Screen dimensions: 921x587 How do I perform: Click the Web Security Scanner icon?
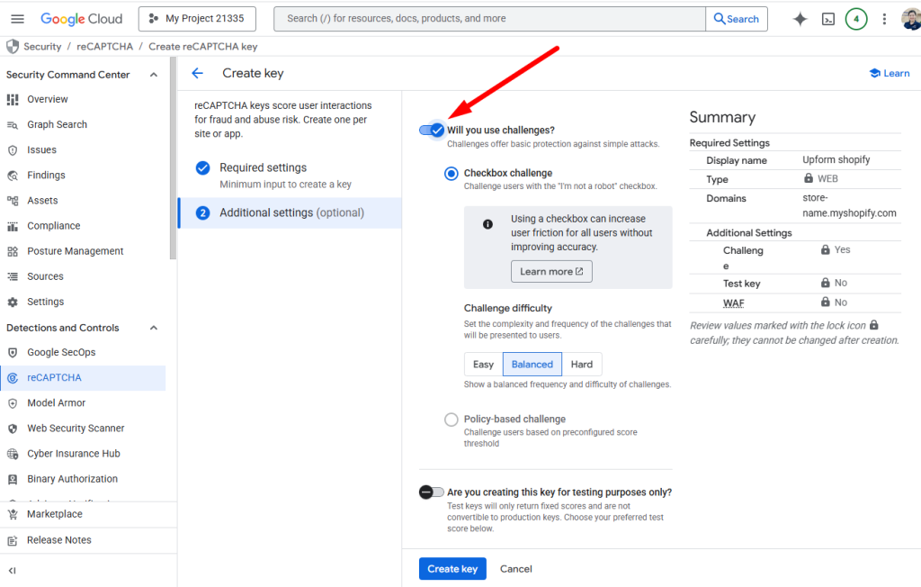(13, 429)
